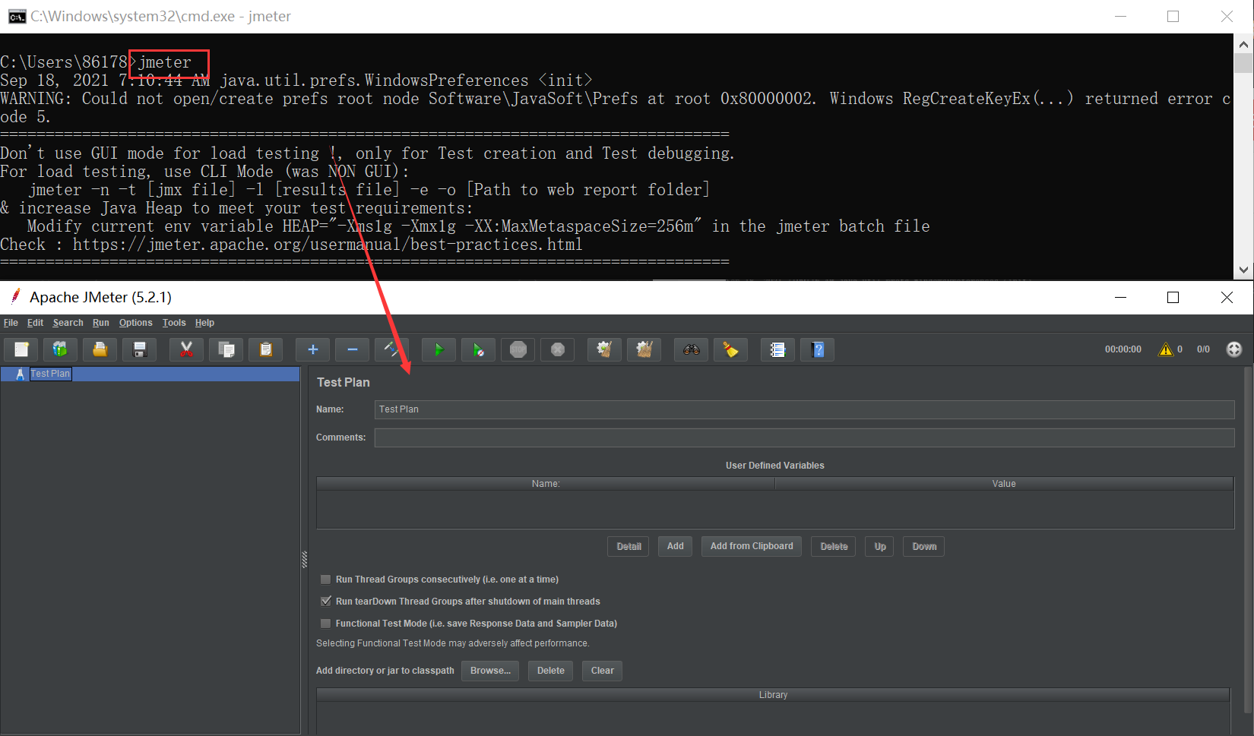
Task: Open the Edit menu
Action: pos(35,323)
